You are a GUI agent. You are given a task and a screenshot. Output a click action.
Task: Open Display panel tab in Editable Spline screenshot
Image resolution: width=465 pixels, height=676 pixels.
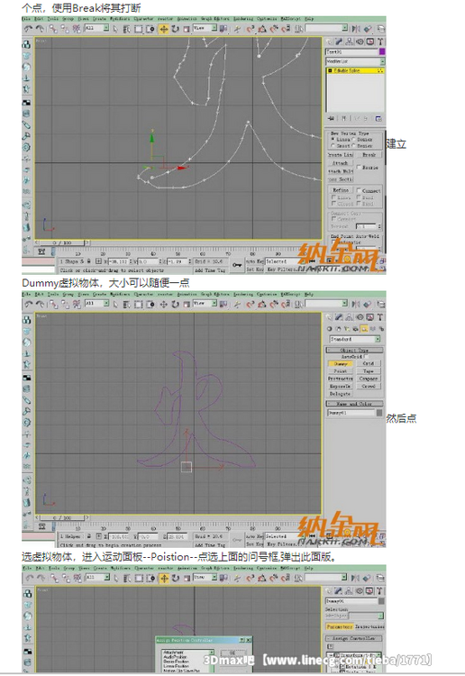[x=369, y=41]
